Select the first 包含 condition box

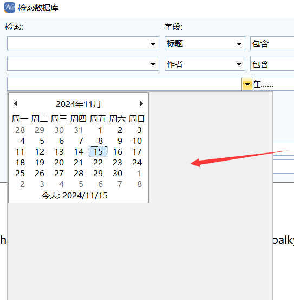272,43
